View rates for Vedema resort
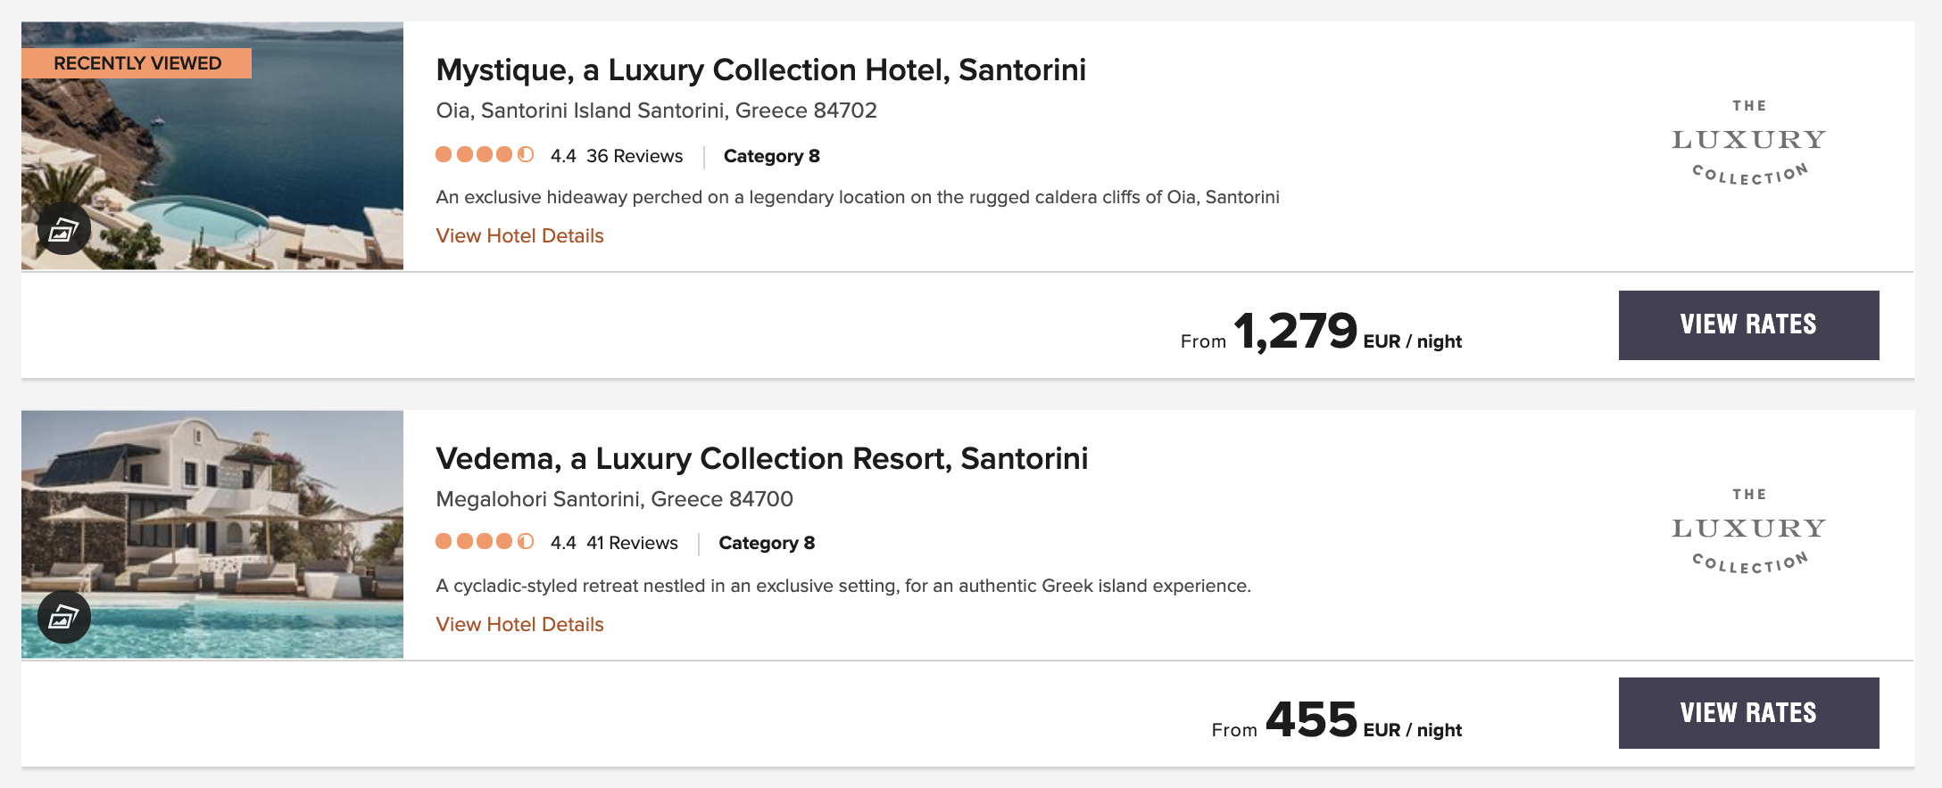This screenshot has width=1942, height=788. 1748,713
